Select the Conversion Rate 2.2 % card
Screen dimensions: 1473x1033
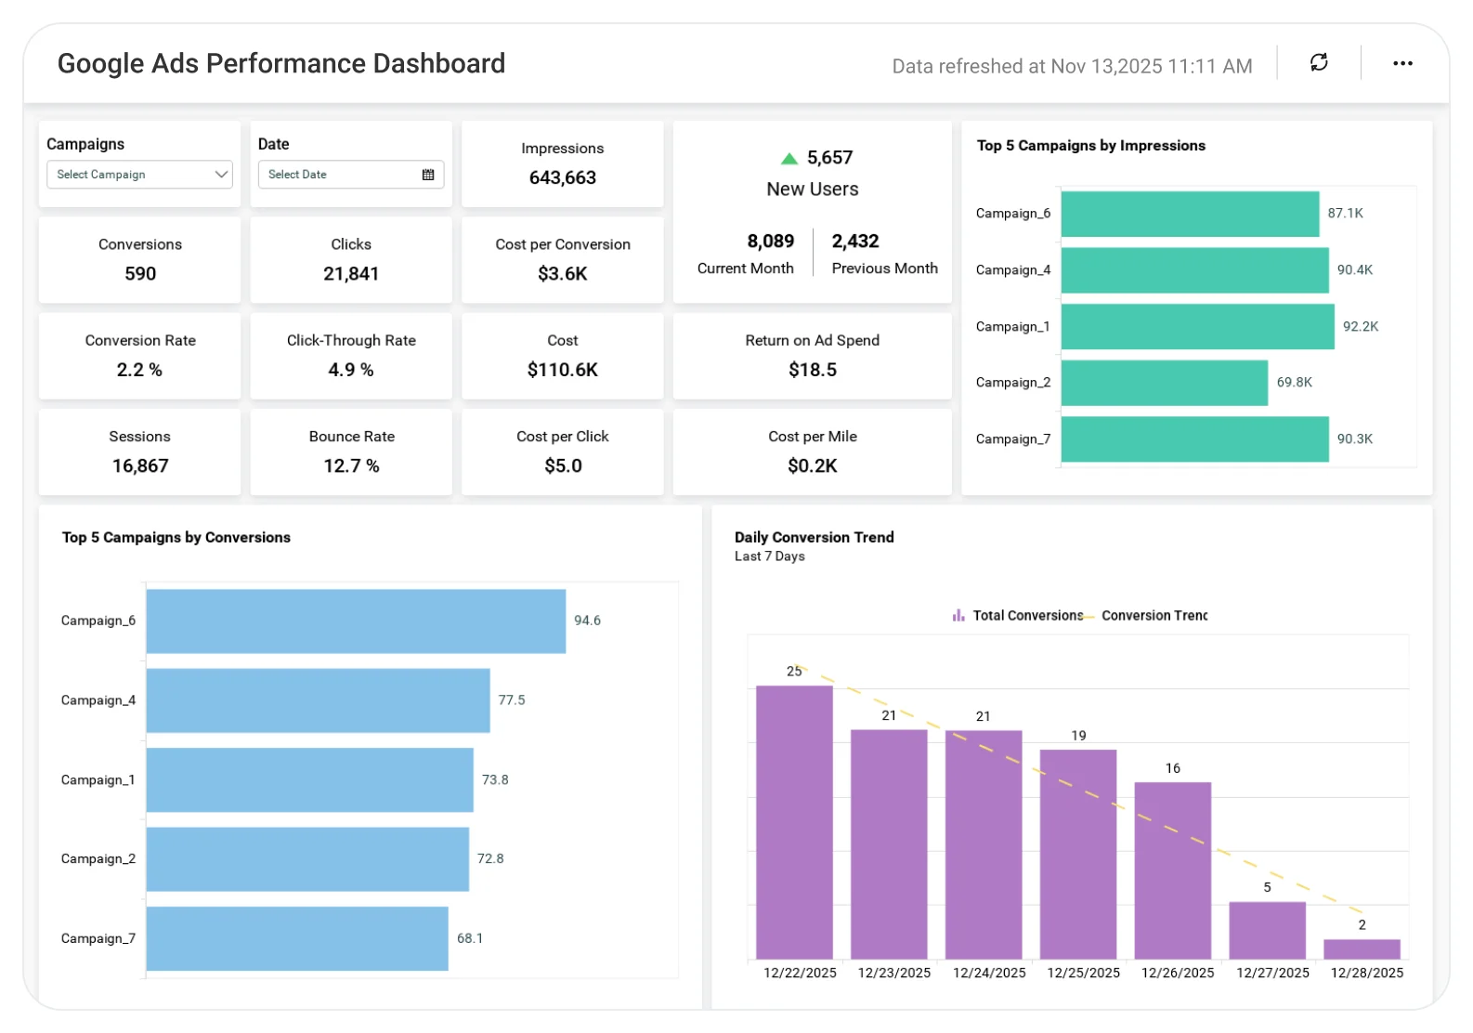tap(140, 356)
